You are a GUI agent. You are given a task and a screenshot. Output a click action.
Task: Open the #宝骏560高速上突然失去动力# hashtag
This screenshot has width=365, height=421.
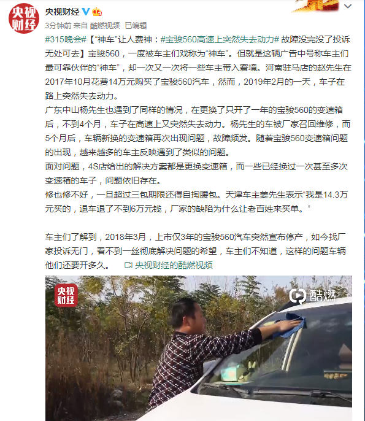(220, 39)
